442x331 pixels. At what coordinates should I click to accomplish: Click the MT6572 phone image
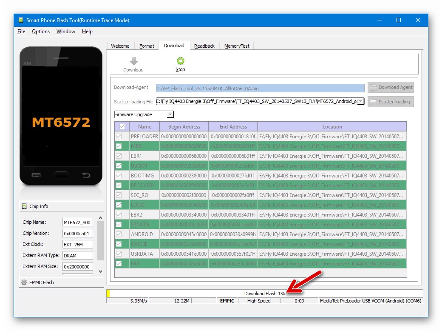[61, 116]
